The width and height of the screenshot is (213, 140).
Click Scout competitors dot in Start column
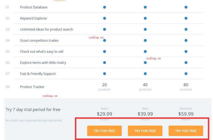point(145,40)
